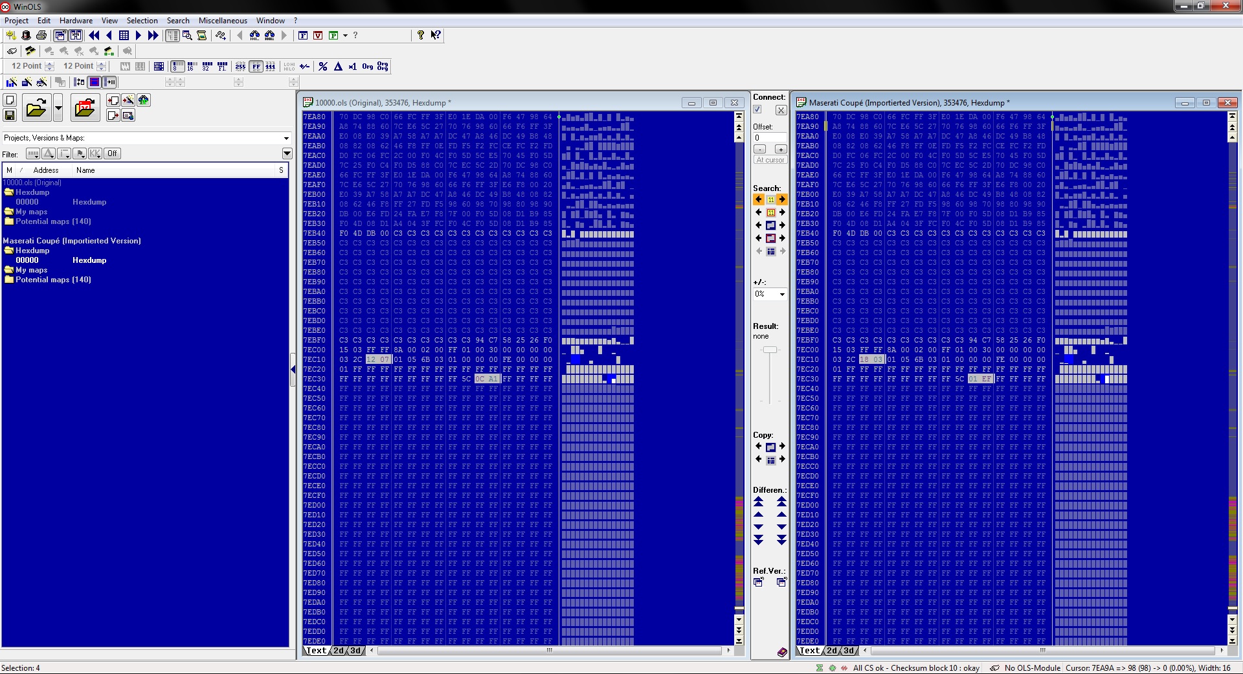The width and height of the screenshot is (1243, 674).
Task: Open the Projects, Versions & Maps dropdown
Action: pyautogui.click(x=286, y=138)
